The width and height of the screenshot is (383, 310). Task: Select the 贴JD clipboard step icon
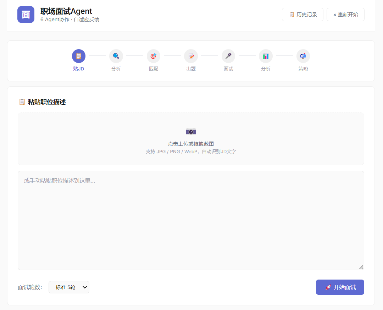[79, 56]
